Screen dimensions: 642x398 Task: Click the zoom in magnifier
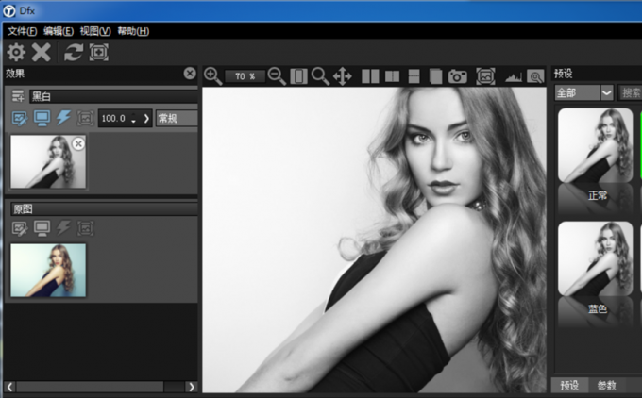(x=213, y=76)
